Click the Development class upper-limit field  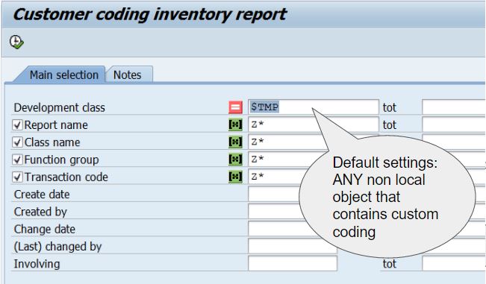coord(454,107)
